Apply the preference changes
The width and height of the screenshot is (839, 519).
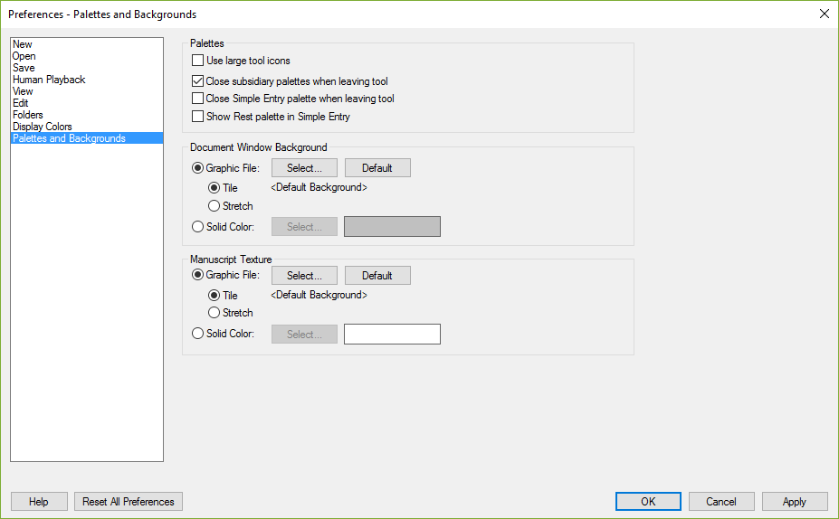(x=795, y=501)
